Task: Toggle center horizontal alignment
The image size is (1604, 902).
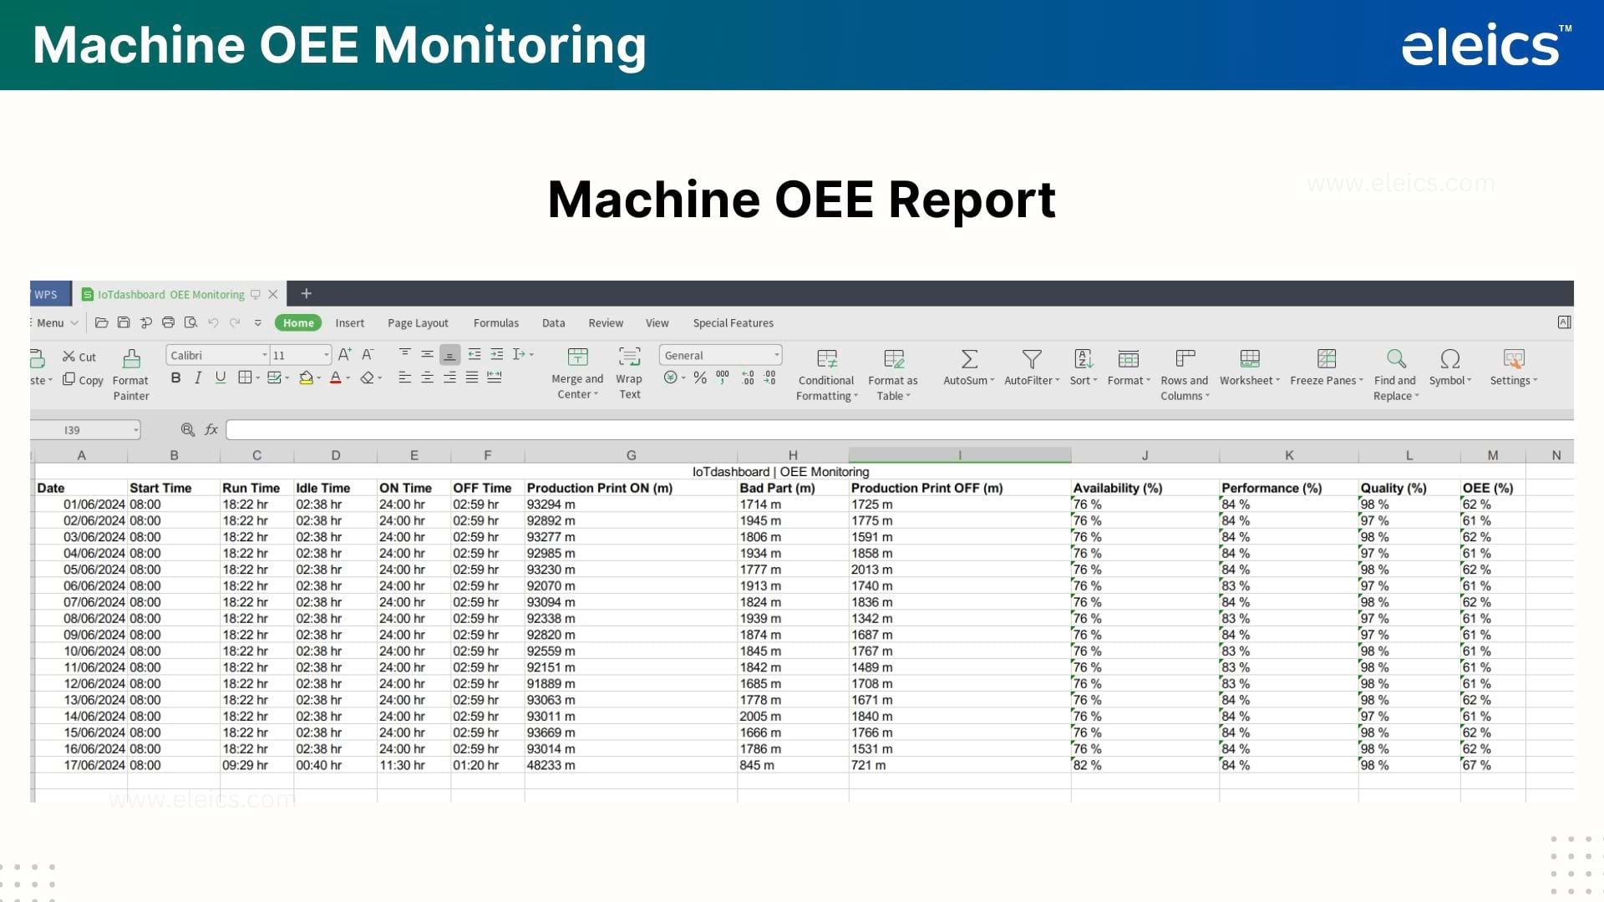Action: 427,378
